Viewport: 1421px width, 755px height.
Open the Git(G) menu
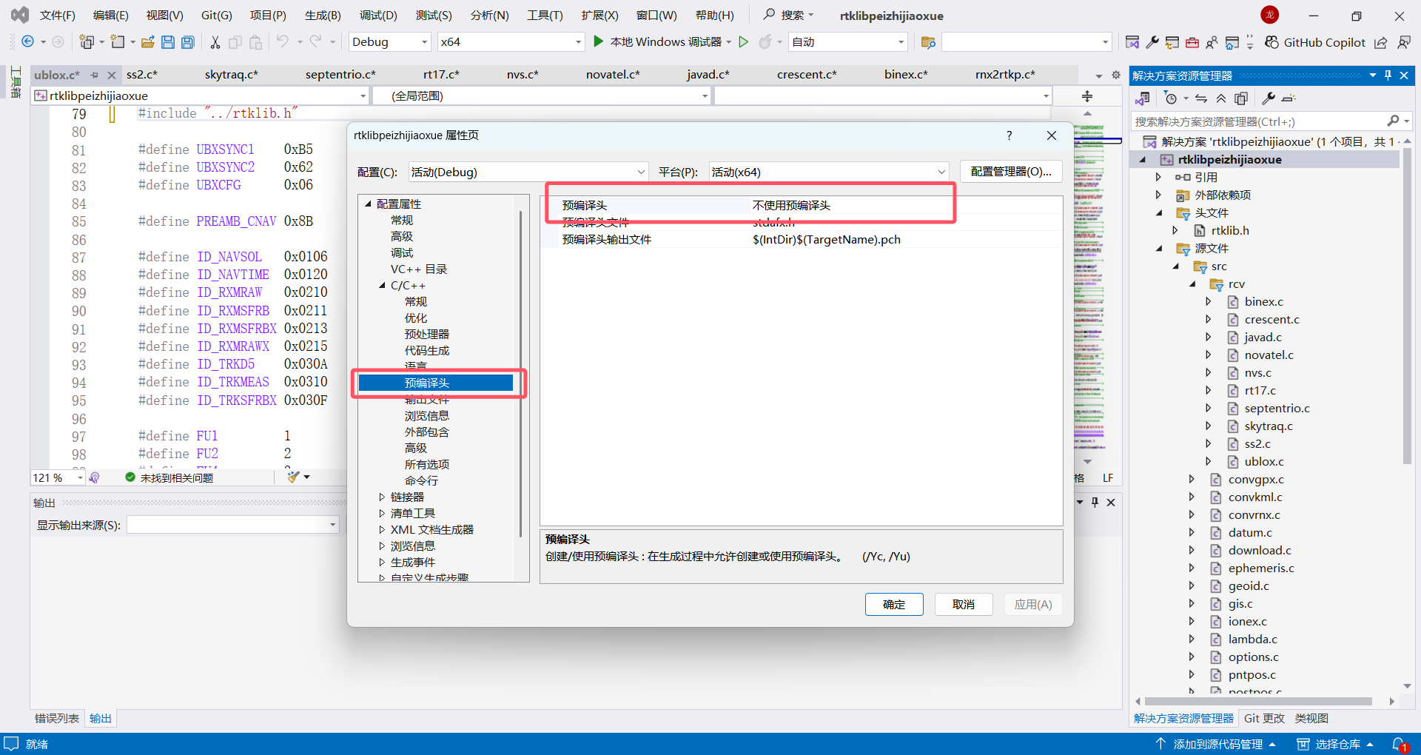tap(217, 15)
